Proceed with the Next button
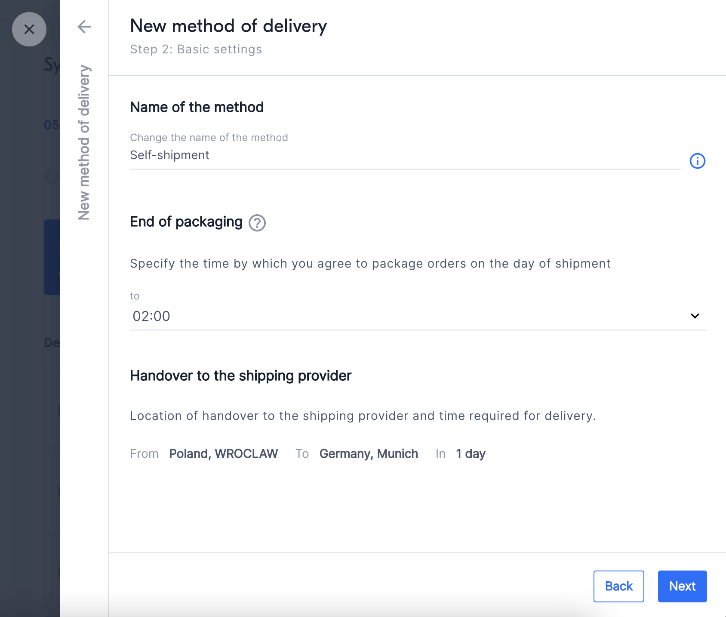 (x=682, y=586)
